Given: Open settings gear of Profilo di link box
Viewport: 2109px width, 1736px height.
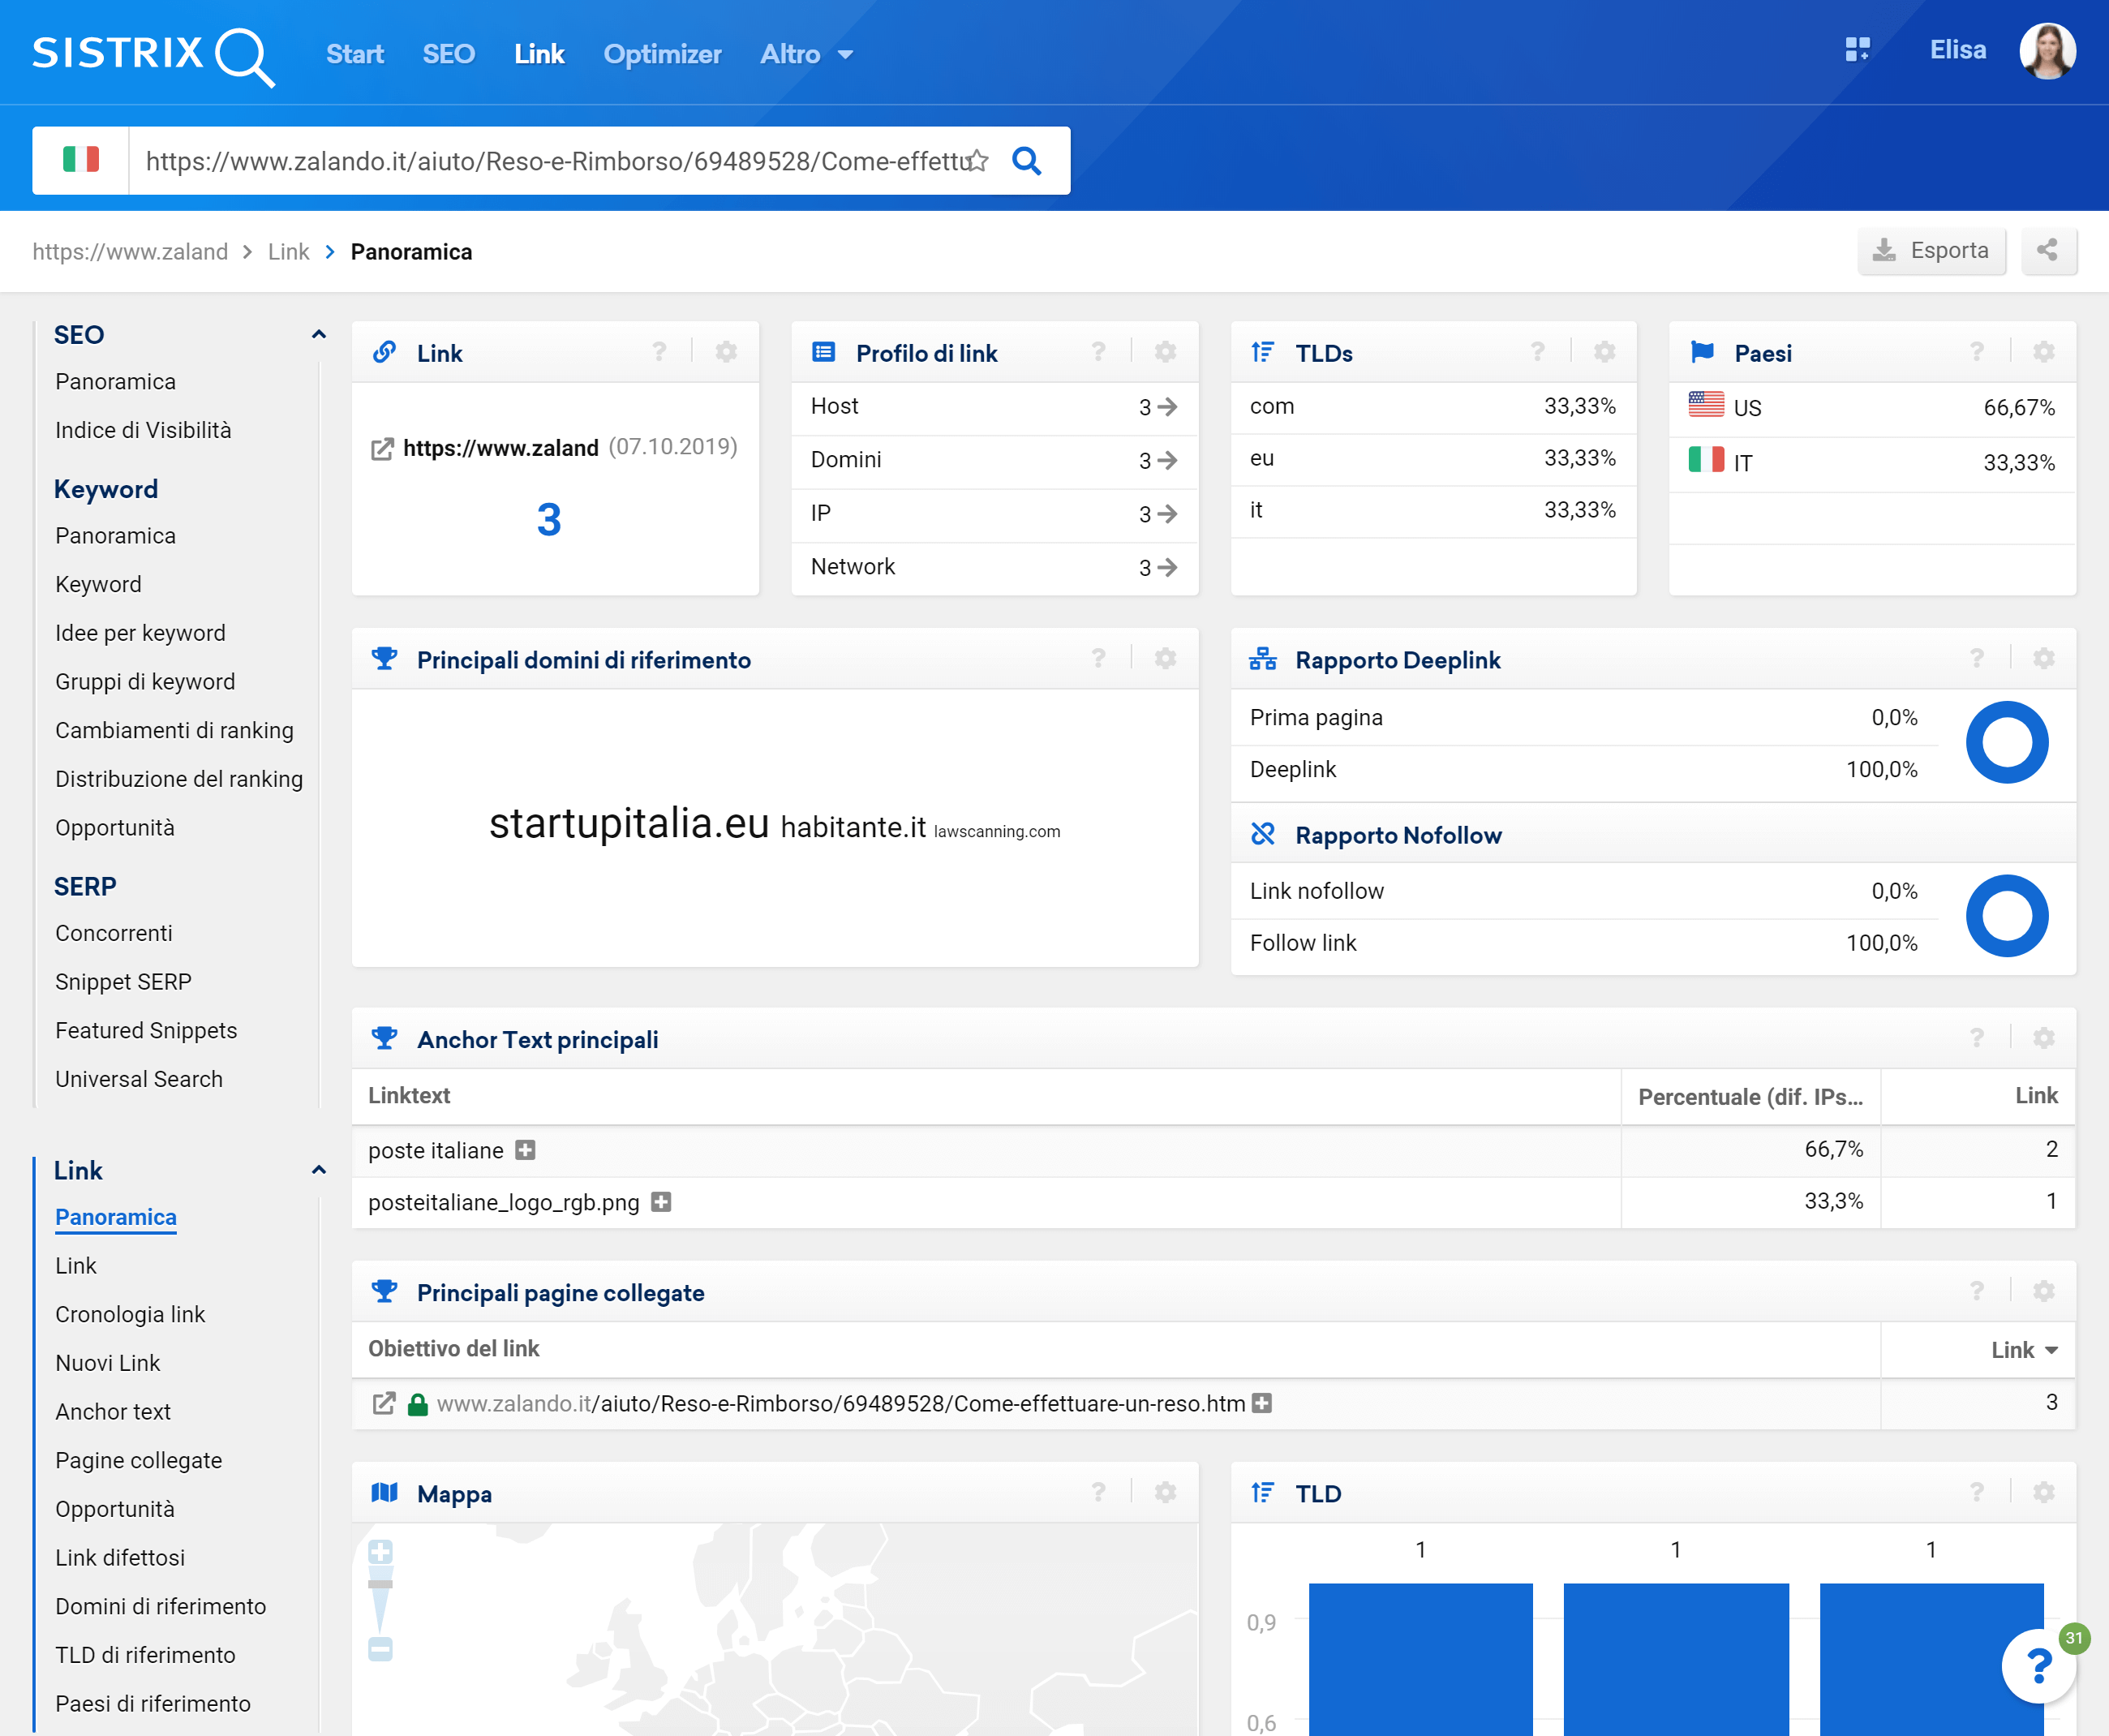Looking at the screenshot, I should click(1165, 352).
